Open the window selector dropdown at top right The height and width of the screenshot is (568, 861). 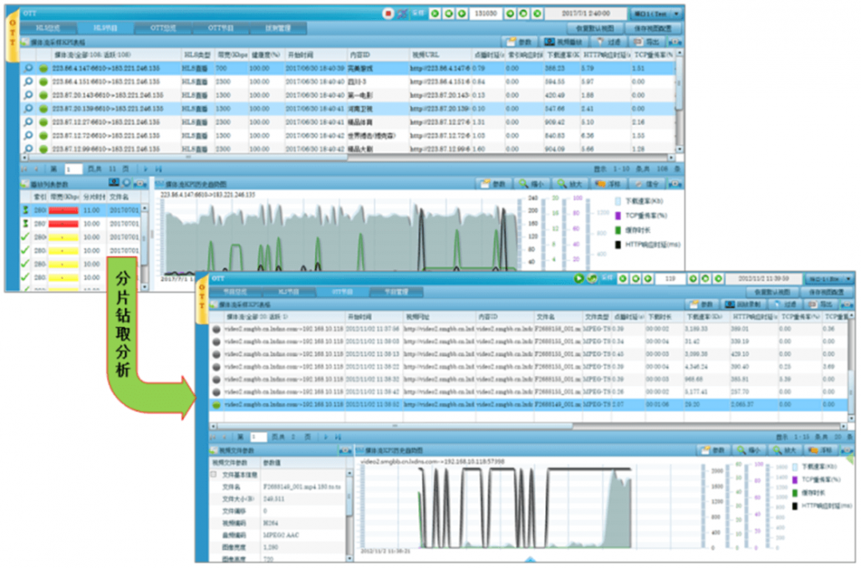click(656, 13)
